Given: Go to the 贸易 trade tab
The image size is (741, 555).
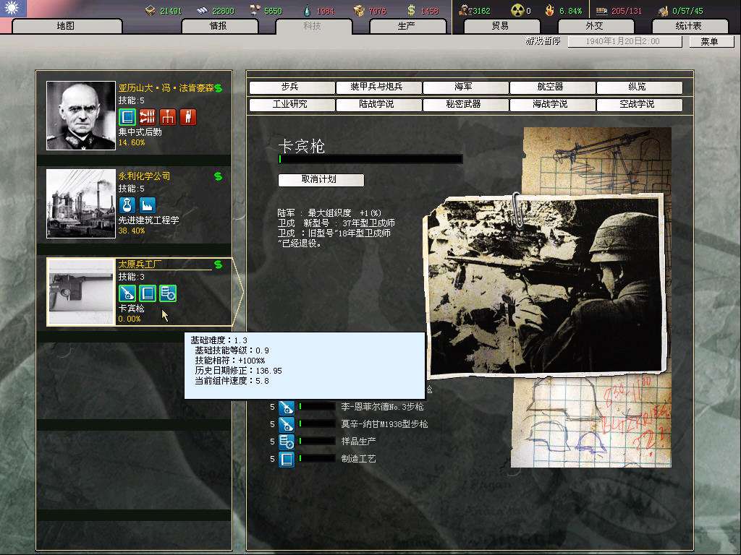Looking at the screenshot, I should (501, 26).
